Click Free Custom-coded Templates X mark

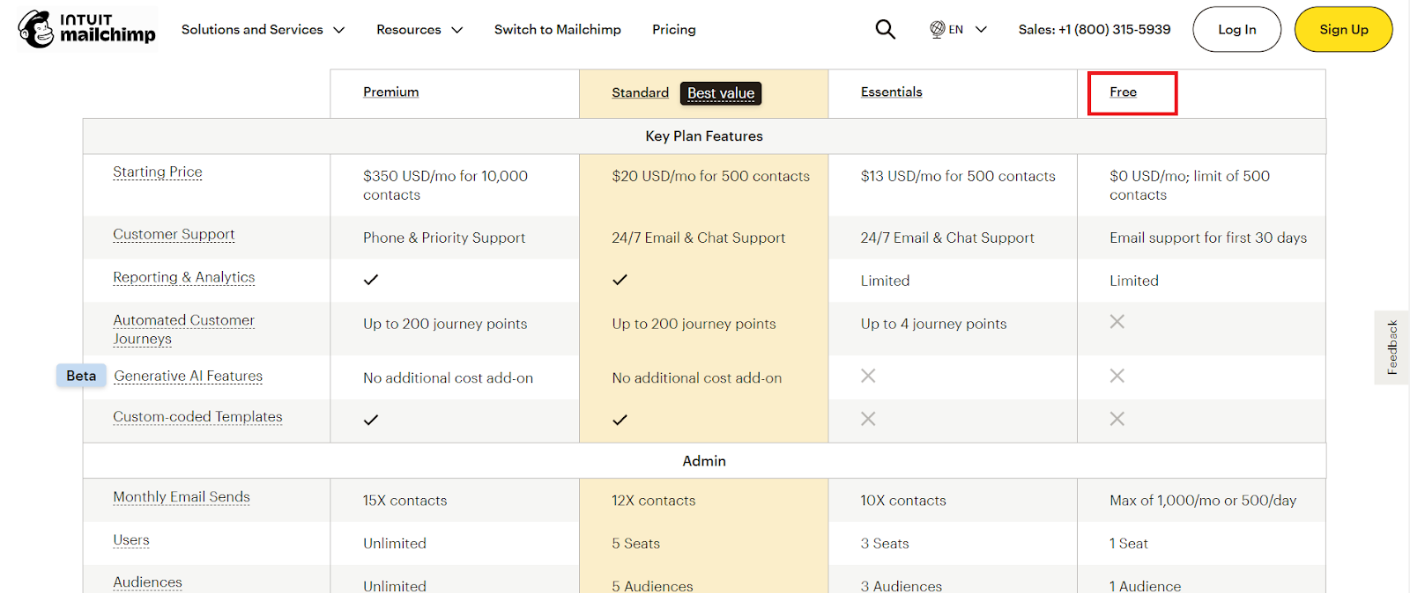(1117, 419)
